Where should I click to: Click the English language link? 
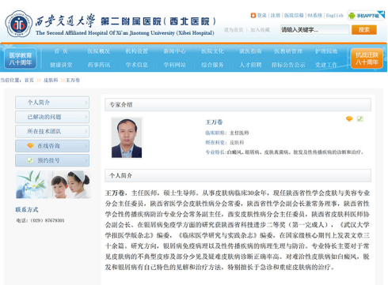click(x=334, y=16)
